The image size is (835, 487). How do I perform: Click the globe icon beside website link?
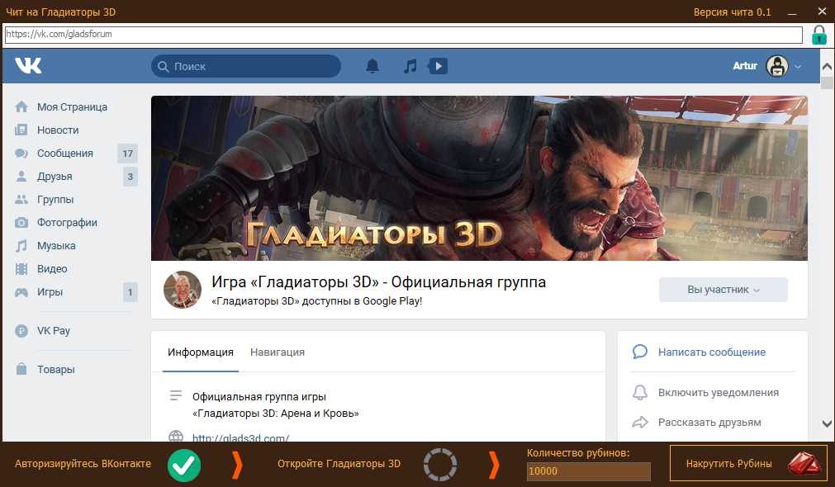click(x=176, y=437)
